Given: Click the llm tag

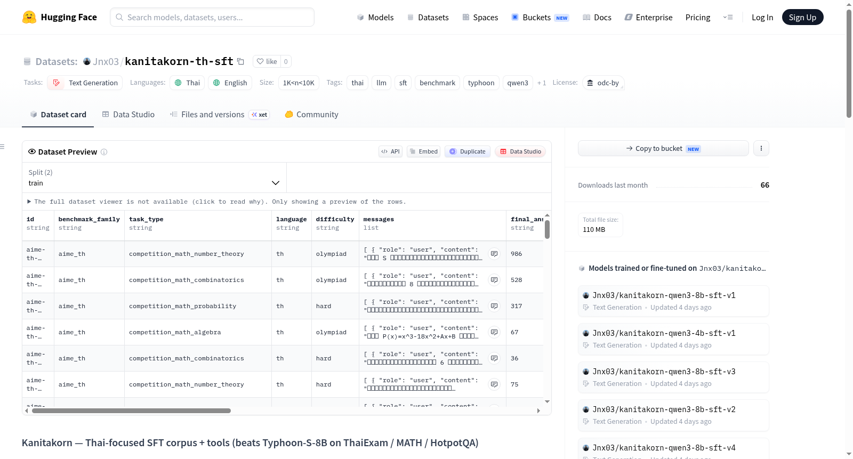Looking at the screenshot, I should [381, 83].
